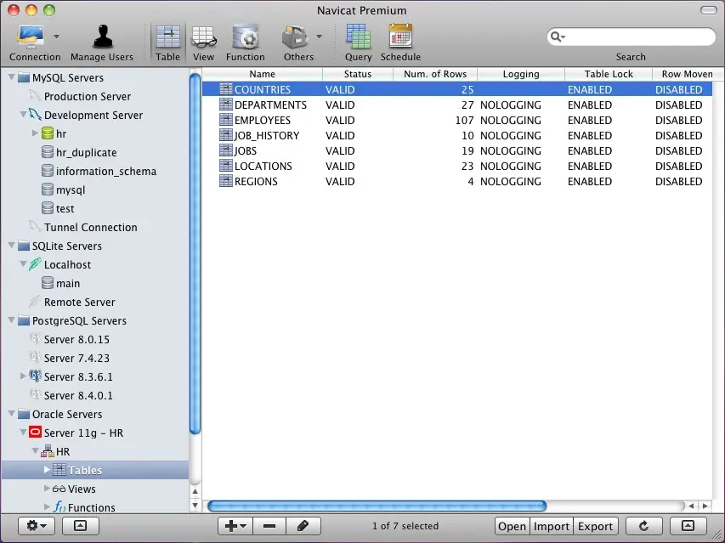
Task: Click the sidebar vertical scrollbar thumb
Action: pyautogui.click(x=195, y=253)
